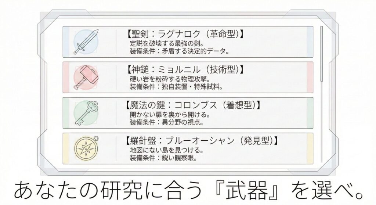Click the blue color strip left of the sword

tap(66, 42)
